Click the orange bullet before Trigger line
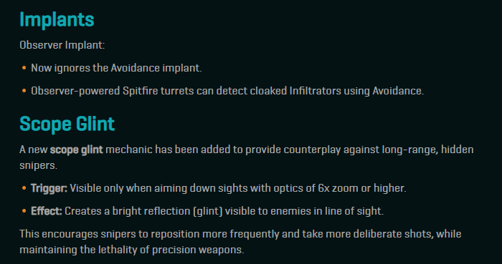This screenshot has width=502, height=264. tap(24, 188)
